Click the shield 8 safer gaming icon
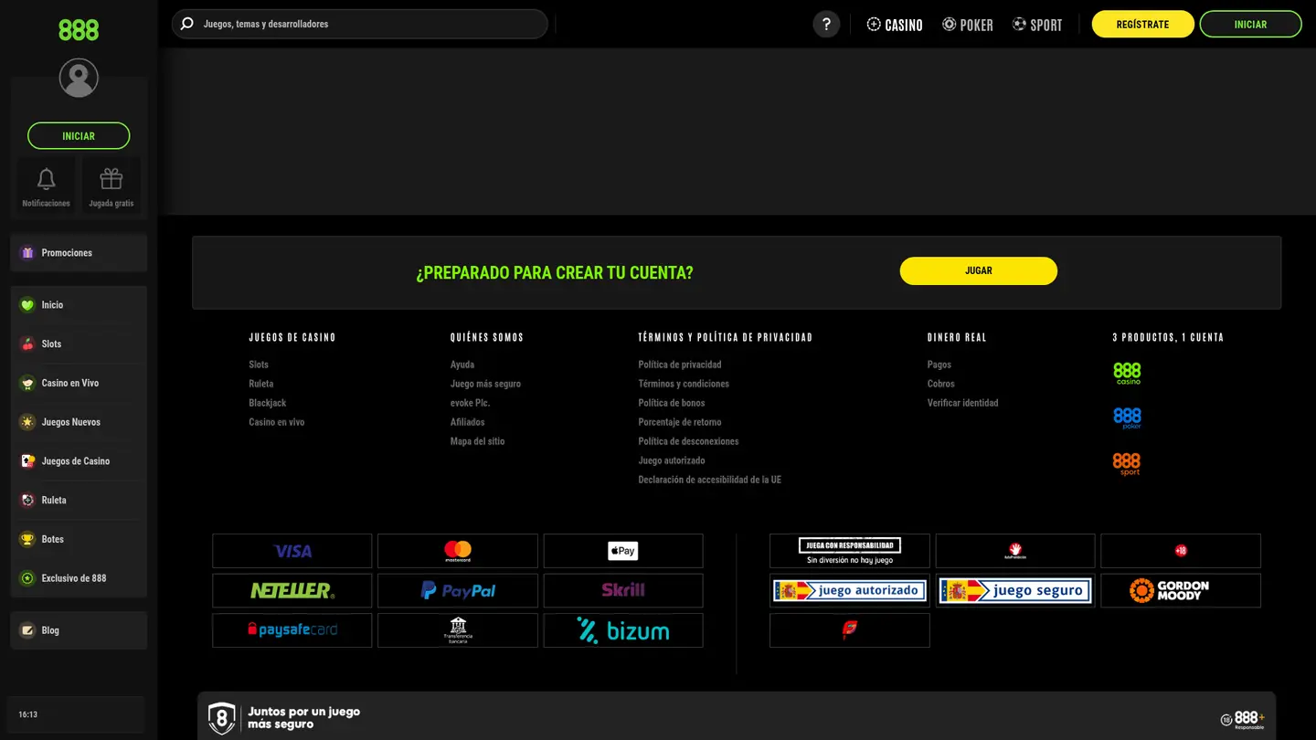Image resolution: width=1316 pixels, height=740 pixels. [222, 719]
